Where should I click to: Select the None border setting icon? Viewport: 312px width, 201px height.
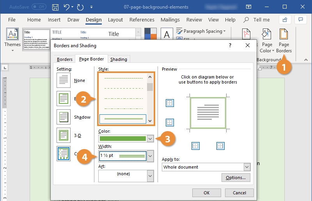pos(64,80)
